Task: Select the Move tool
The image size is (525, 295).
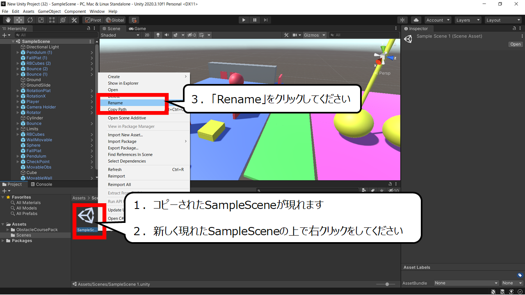Action: coord(19,20)
